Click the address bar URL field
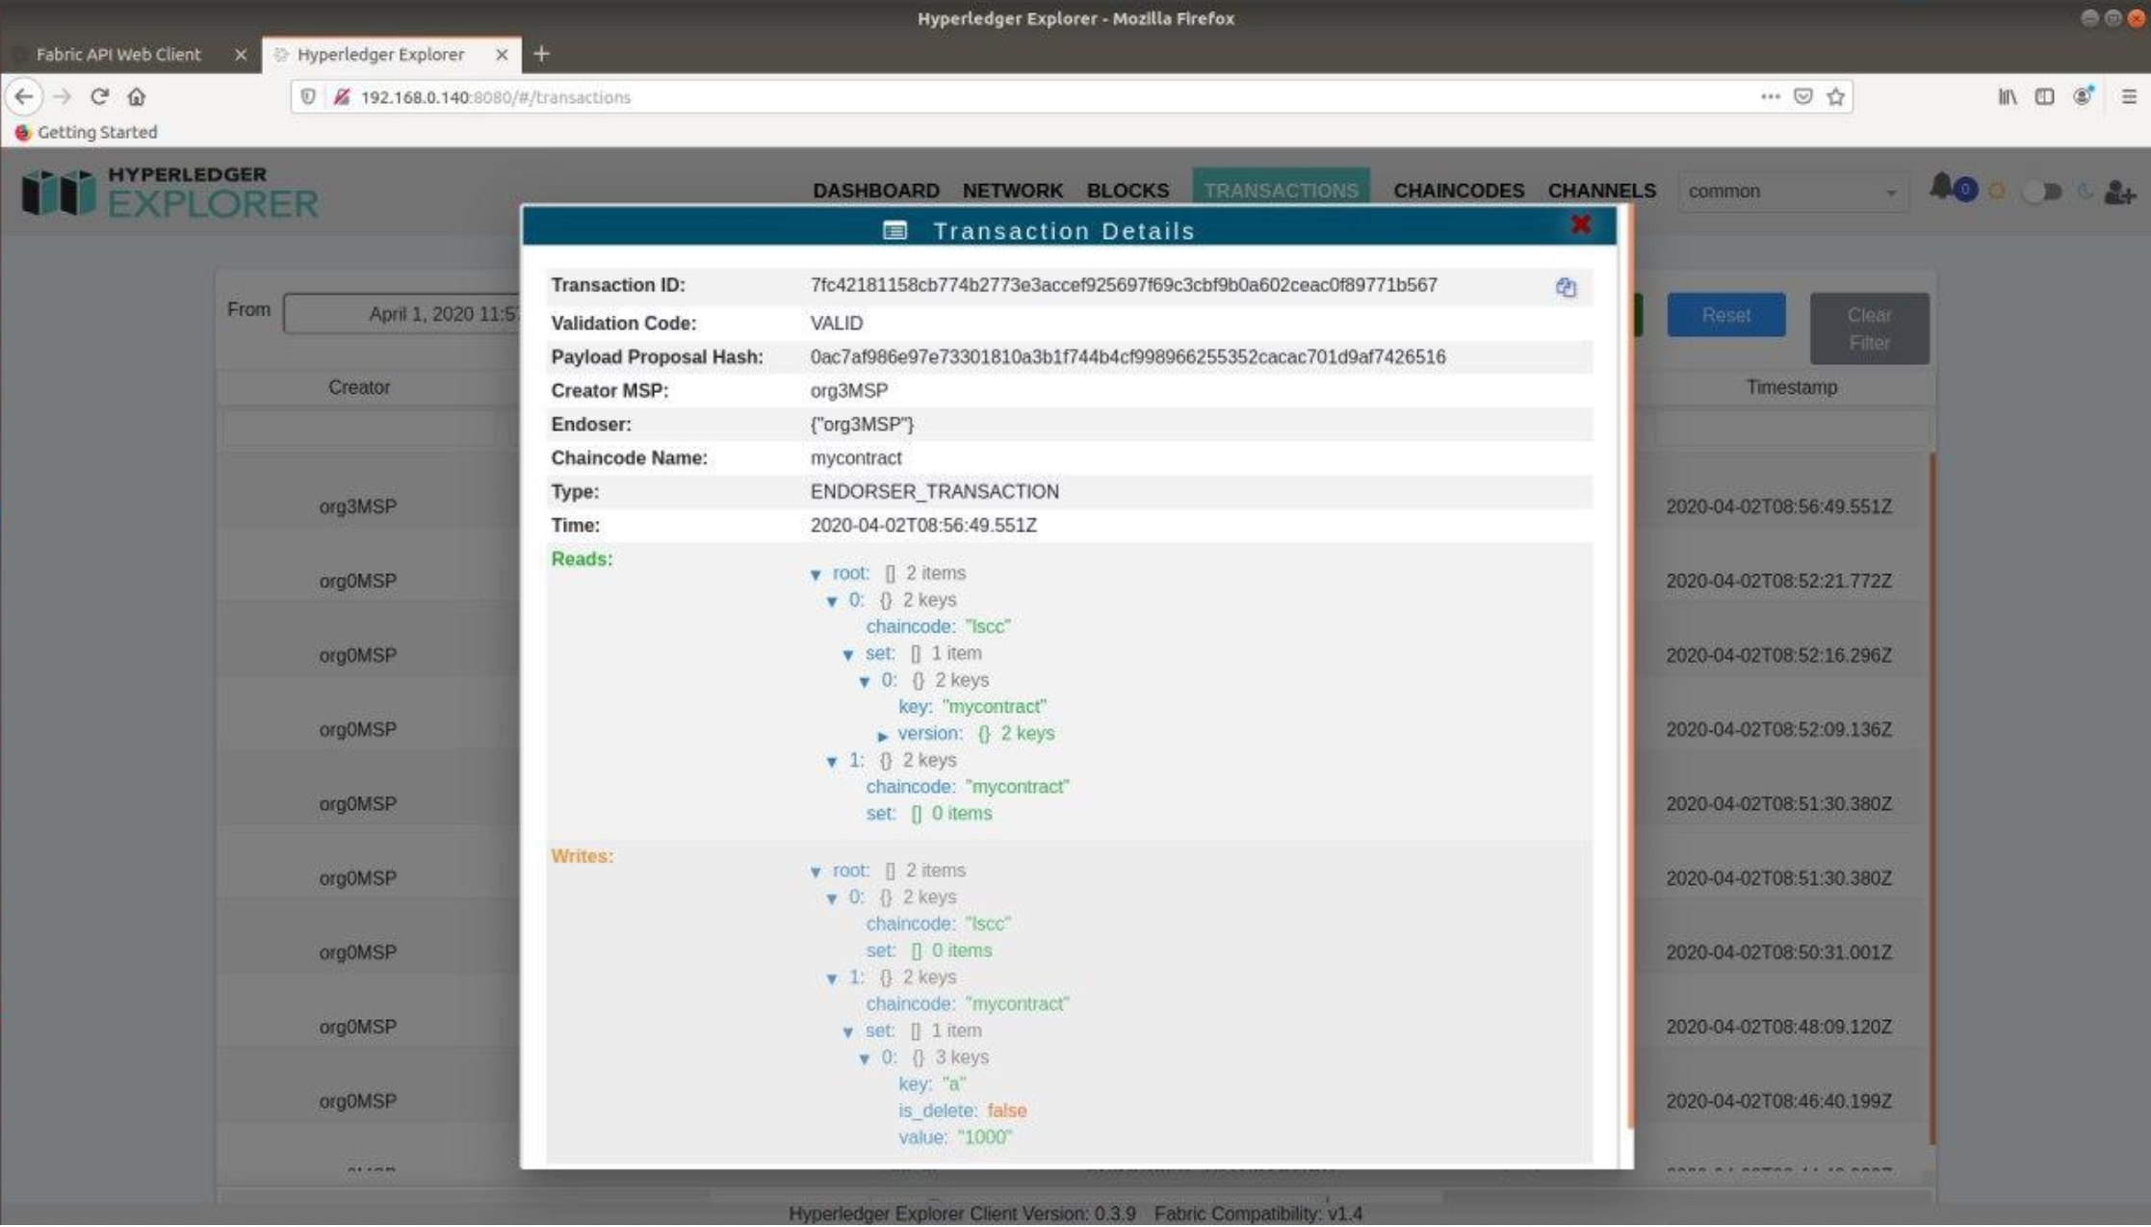 [x=963, y=96]
